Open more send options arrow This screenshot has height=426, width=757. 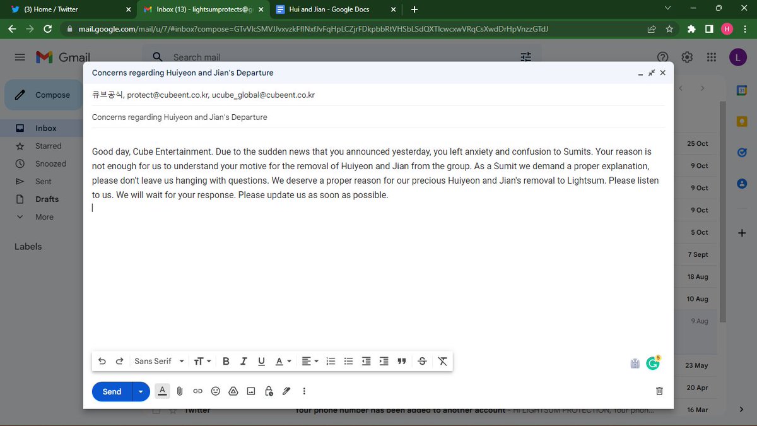point(141,392)
